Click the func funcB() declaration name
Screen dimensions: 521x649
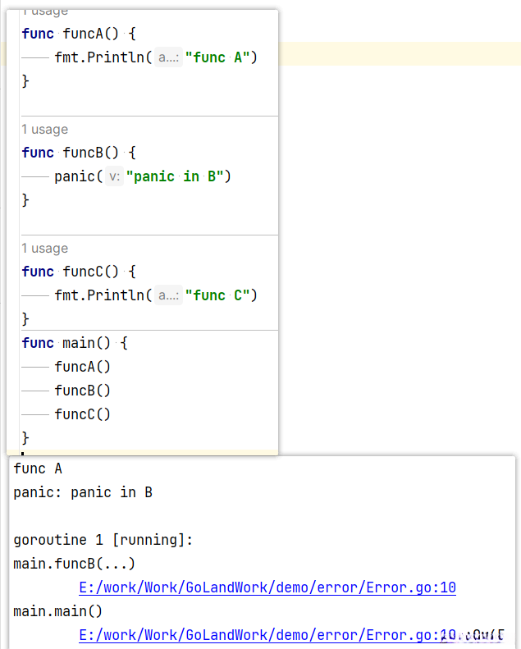click(90, 153)
